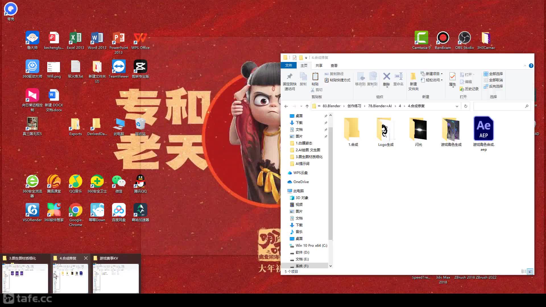This screenshot has height=307, width=546.
Task: Click 复制路径 copy path button
Action: (x=334, y=74)
